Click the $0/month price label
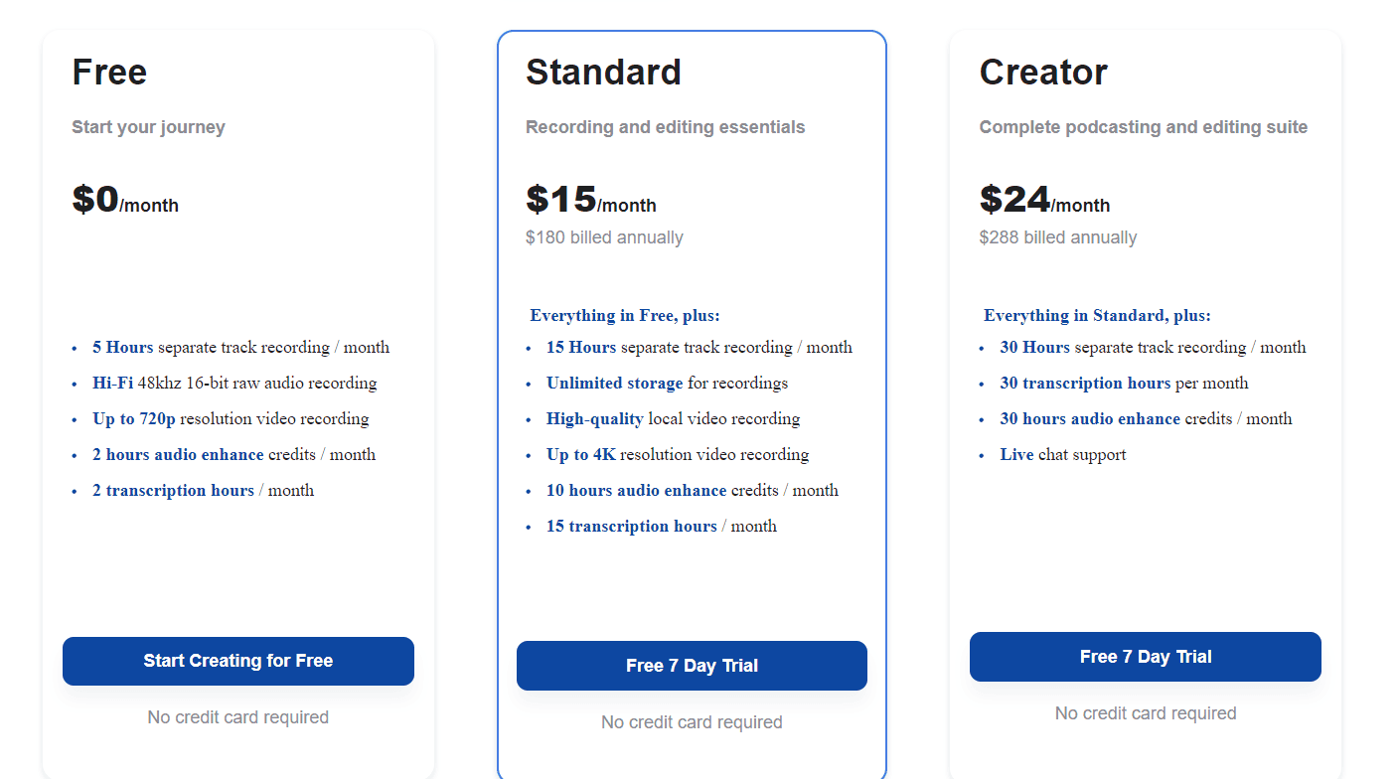The image size is (1398, 779). (x=125, y=202)
